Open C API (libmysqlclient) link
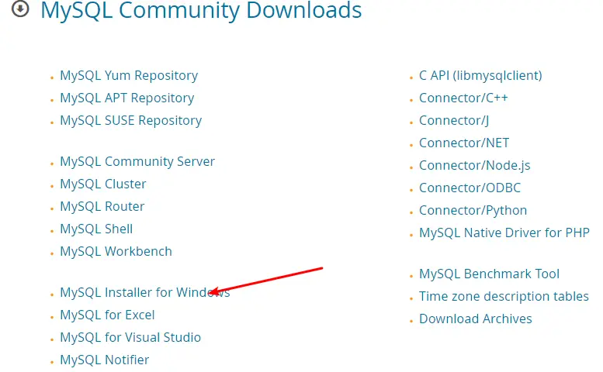This screenshot has height=372, width=603. [480, 75]
